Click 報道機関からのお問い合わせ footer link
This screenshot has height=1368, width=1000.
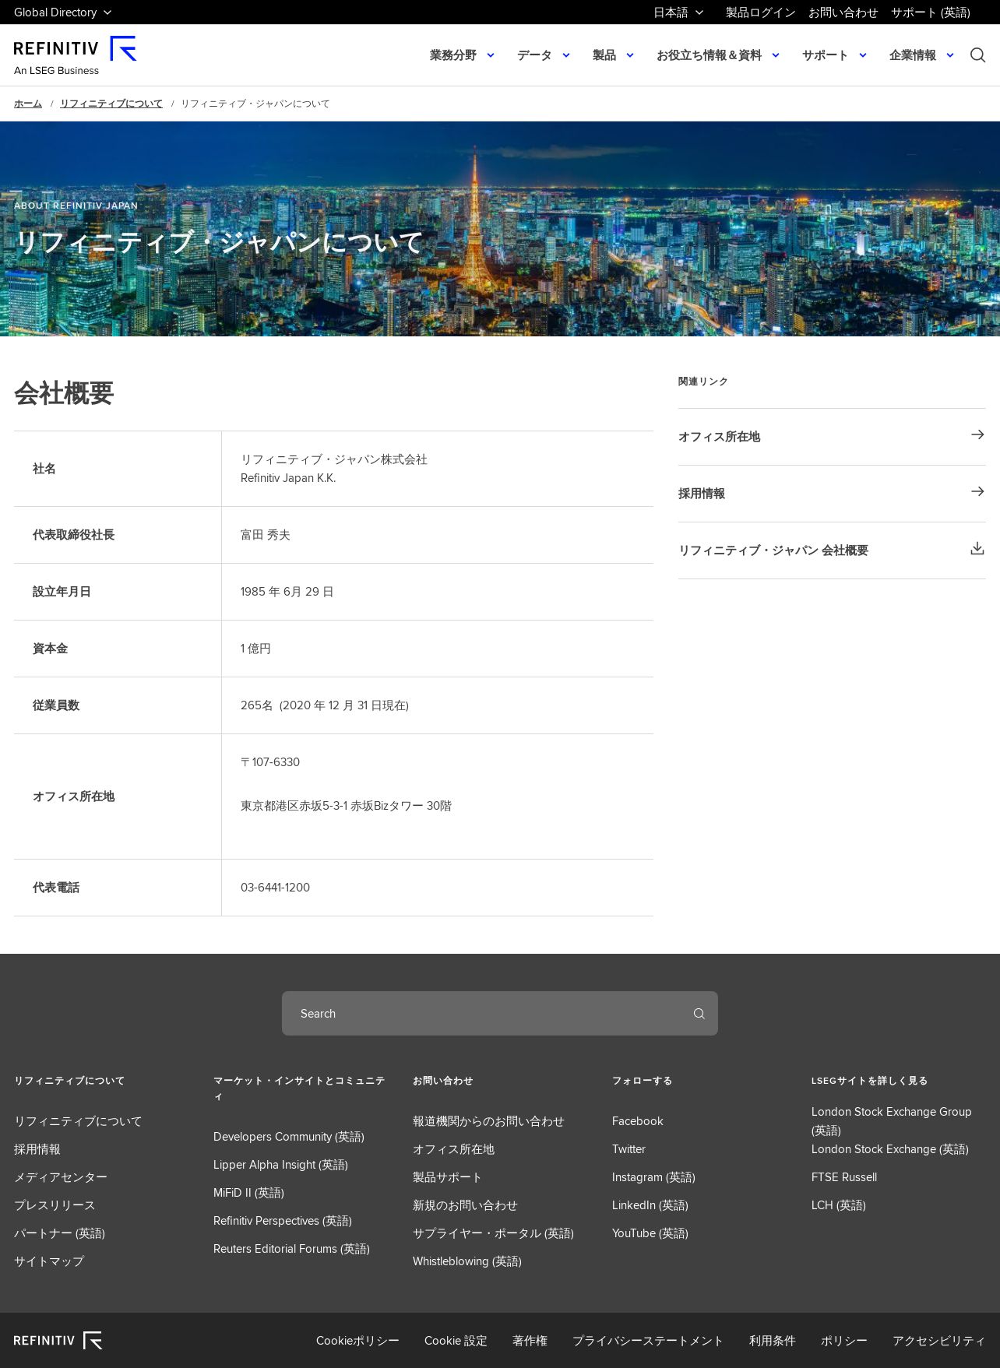coord(488,1121)
